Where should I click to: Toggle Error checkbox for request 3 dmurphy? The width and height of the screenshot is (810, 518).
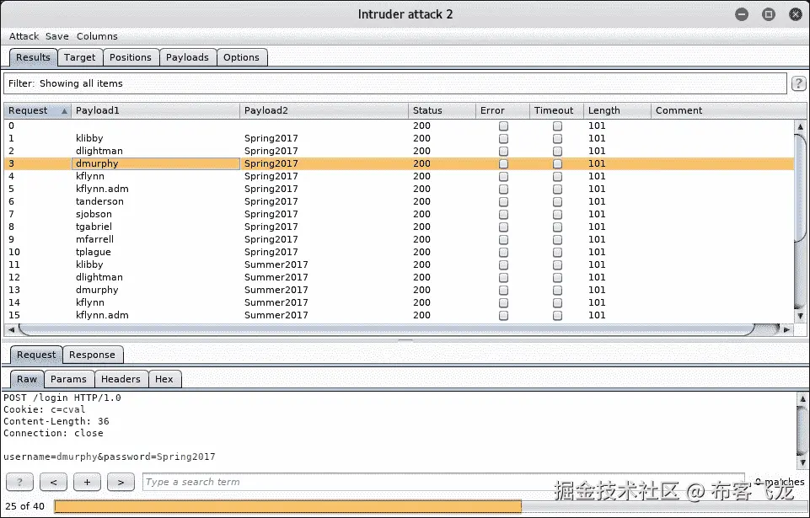[x=504, y=163]
